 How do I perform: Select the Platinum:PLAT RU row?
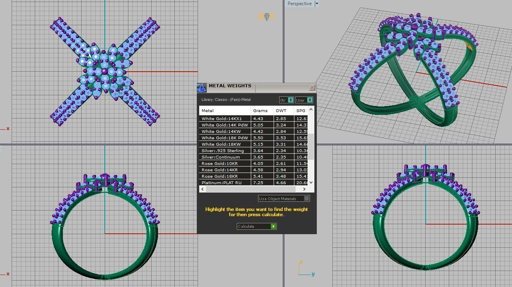pos(254,183)
